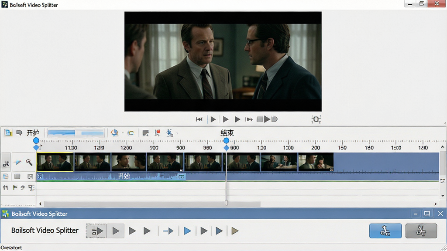Image resolution: width=447 pixels, height=251 pixels.
Task: Skip to end with the skip-forward icon
Action: coord(249,119)
